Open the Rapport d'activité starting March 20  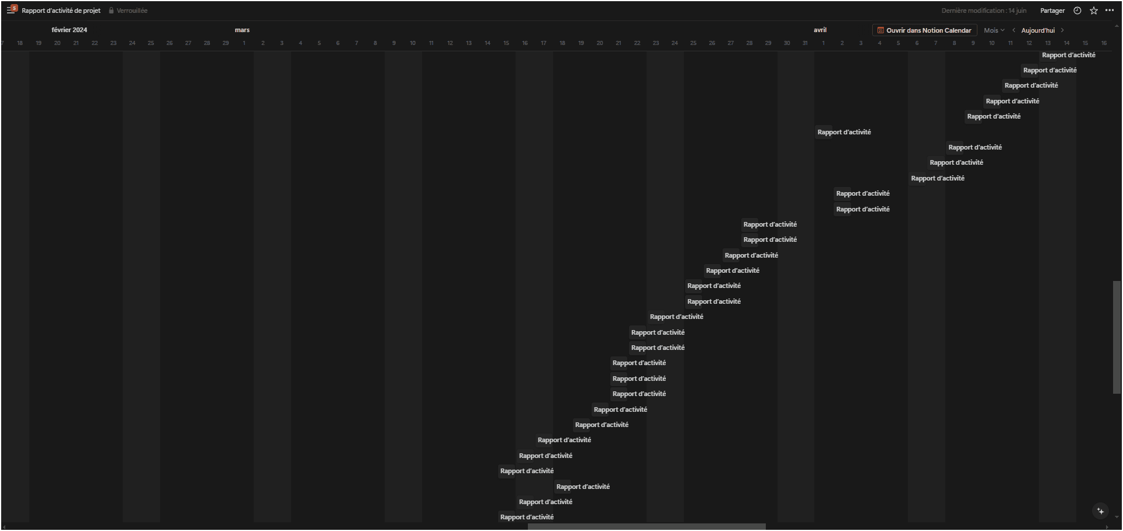coord(620,409)
